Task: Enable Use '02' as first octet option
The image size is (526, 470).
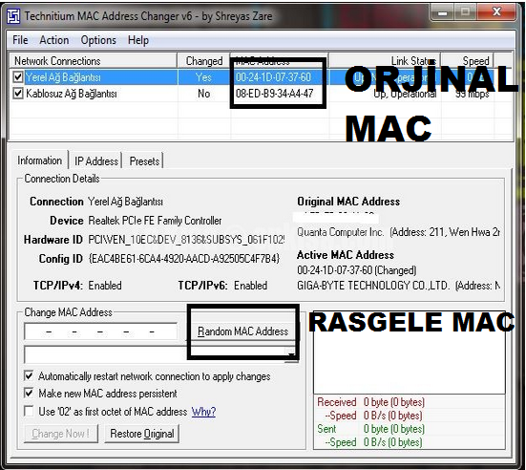Action: click(29, 411)
